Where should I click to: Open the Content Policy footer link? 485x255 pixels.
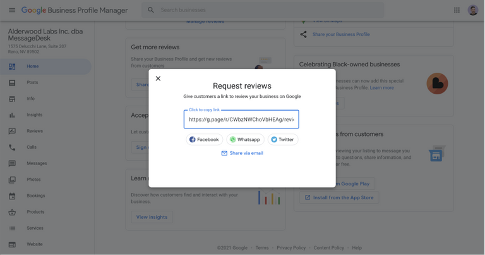[x=329, y=248]
